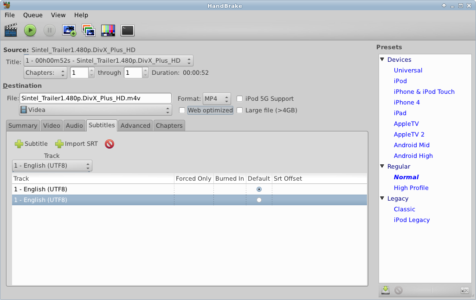Image resolution: width=476 pixels, height=300 pixels.
Task: Open the Title dropdown
Action: (x=109, y=61)
